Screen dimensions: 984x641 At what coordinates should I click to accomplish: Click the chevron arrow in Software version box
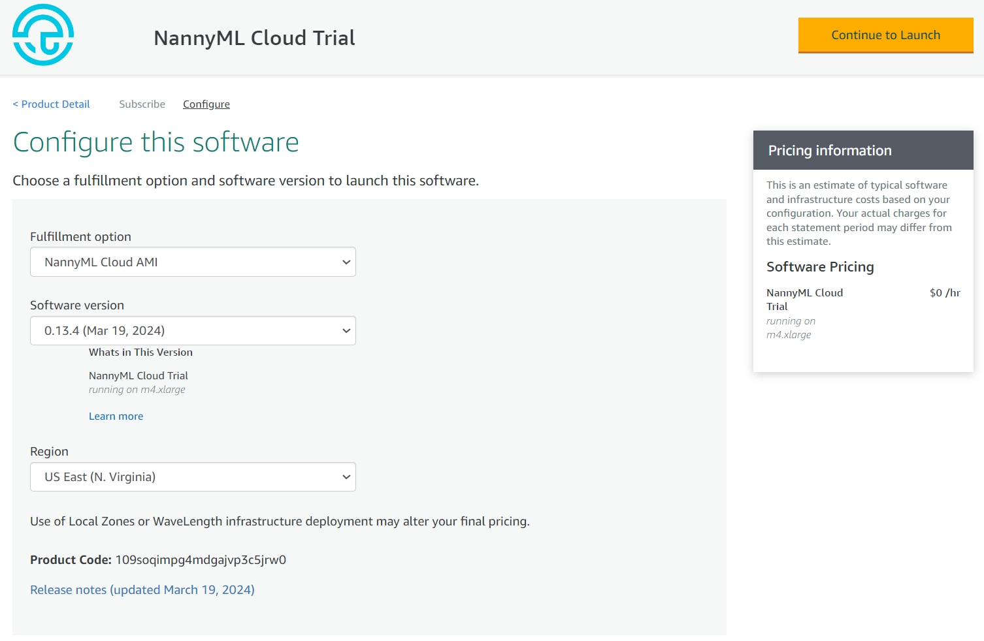pyautogui.click(x=346, y=331)
